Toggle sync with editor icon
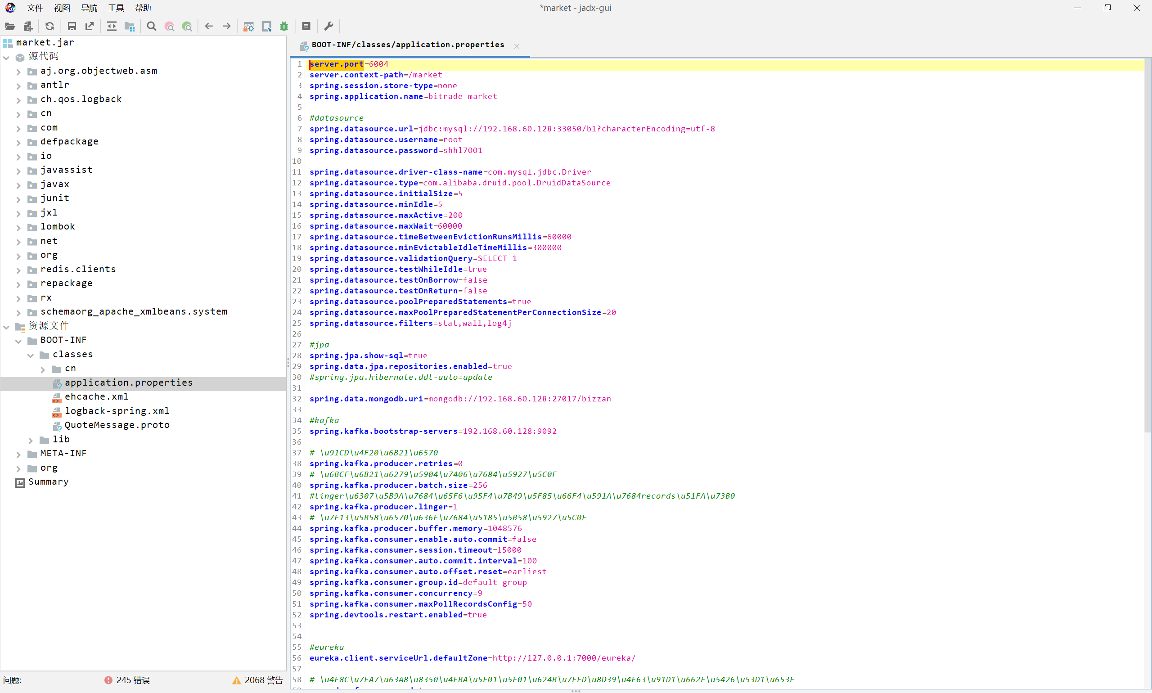The width and height of the screenshot is (1152, 693). 111,27
